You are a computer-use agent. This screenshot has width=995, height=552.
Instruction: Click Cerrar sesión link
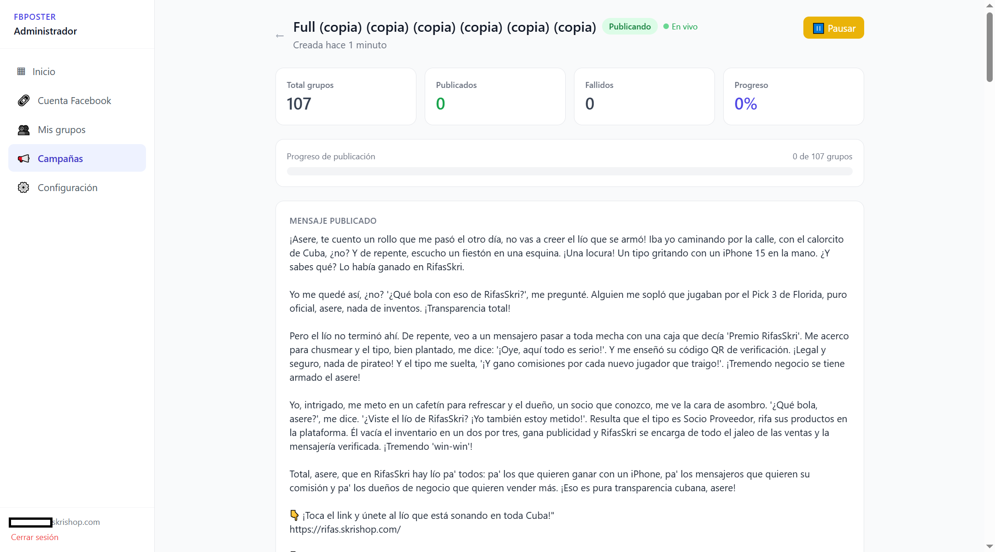tap(35, 537)
